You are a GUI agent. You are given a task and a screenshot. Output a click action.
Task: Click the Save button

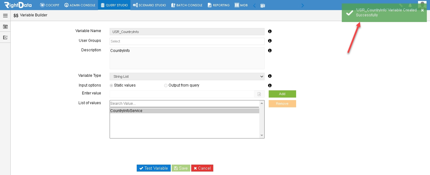point(181,168)
